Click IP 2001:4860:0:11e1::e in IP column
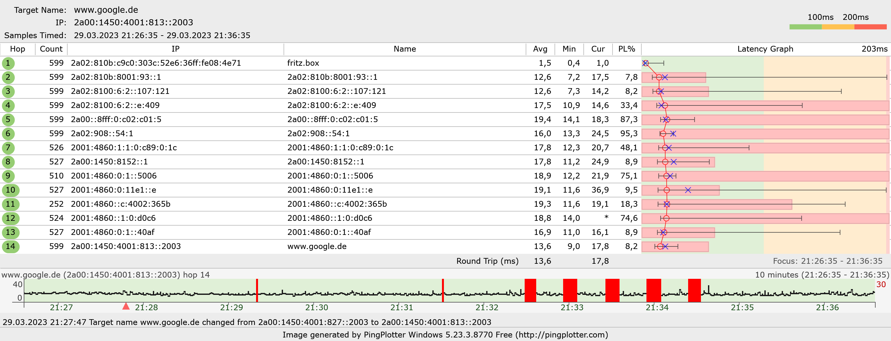Screen dimensions: 891x341 (113, 190)
